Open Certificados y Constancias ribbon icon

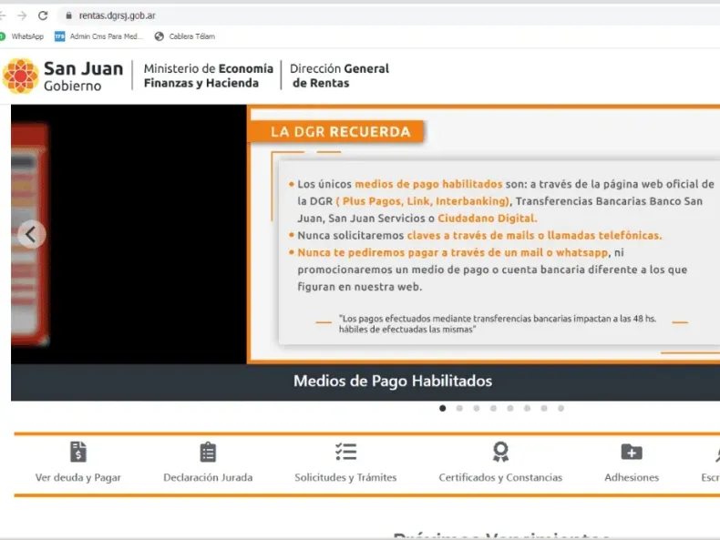coord(500,452)
